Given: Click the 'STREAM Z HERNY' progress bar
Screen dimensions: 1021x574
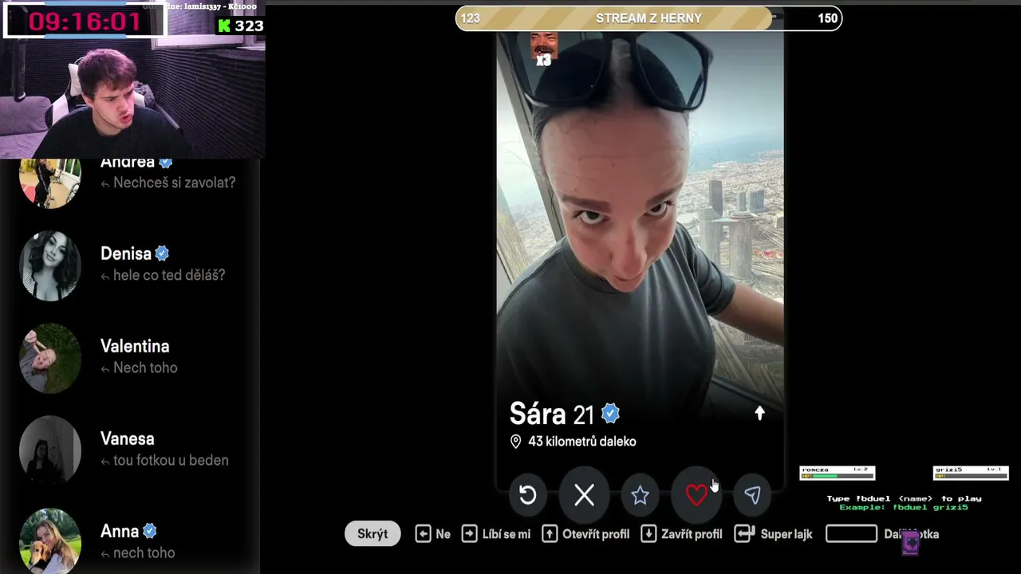Looking at the screenshot, I should [648, 18].
